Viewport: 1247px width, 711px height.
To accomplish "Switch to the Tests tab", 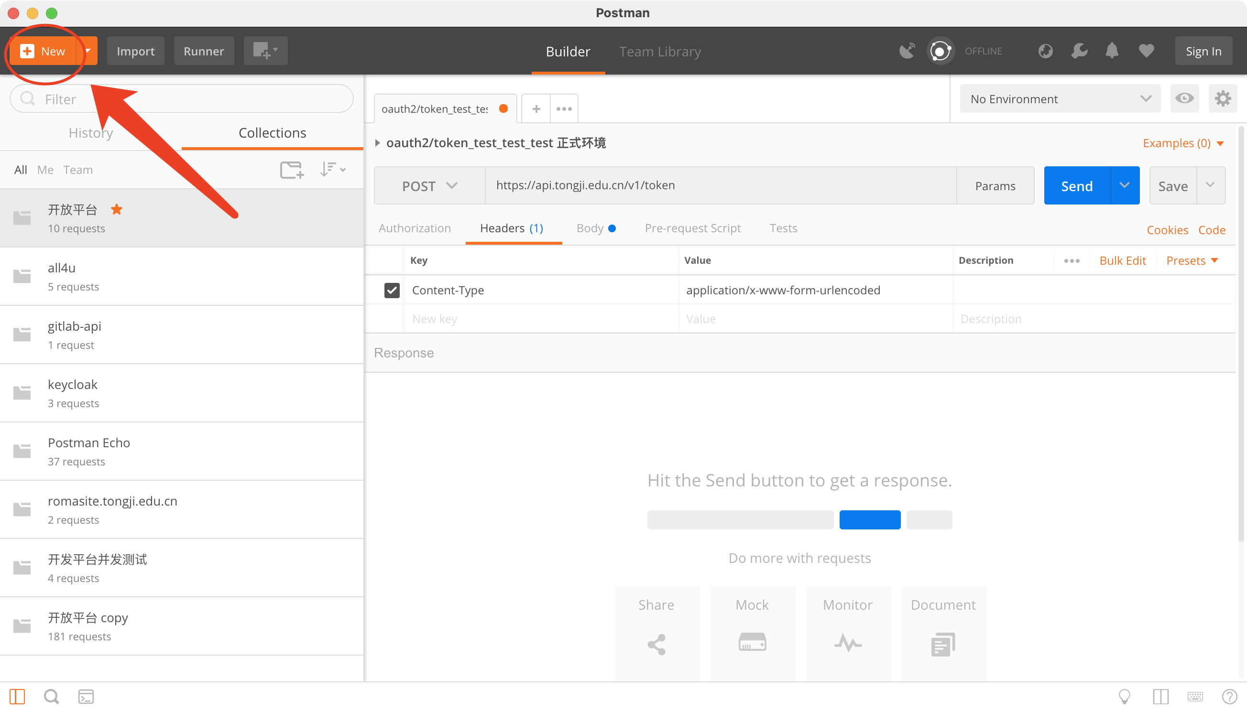I will click(x=783, y=228).
